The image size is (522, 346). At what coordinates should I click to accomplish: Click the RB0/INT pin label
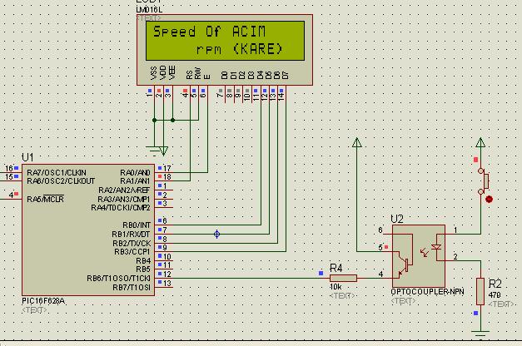click(137, 225)
